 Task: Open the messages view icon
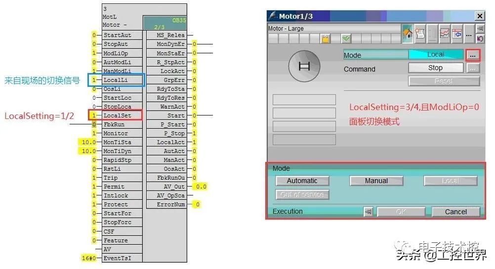[x=420, y=34]
